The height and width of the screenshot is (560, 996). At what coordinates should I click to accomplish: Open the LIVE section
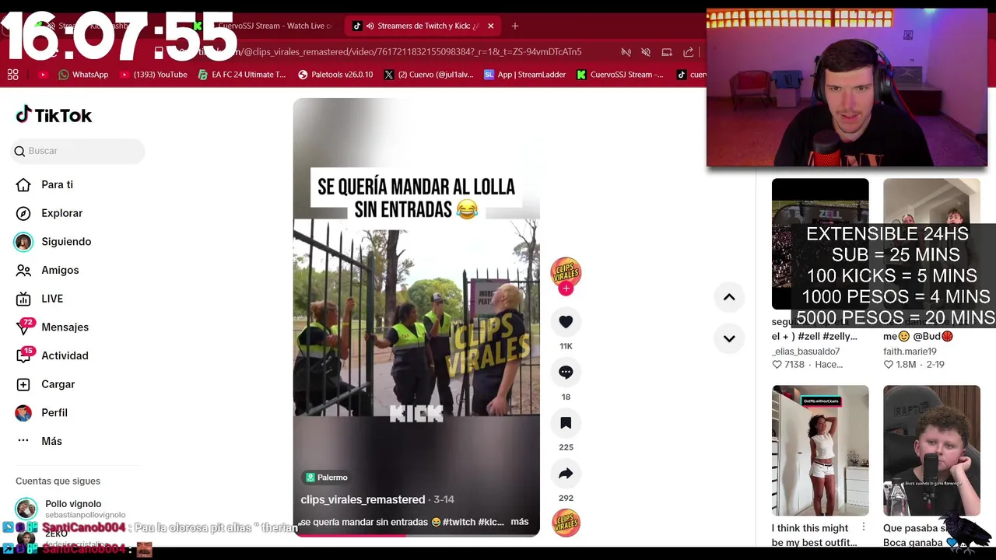40,299
